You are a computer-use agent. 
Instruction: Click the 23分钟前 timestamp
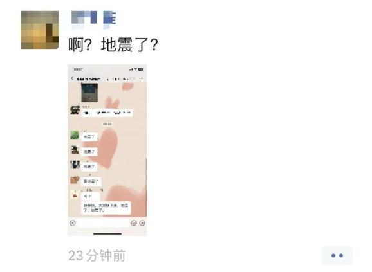97,256
